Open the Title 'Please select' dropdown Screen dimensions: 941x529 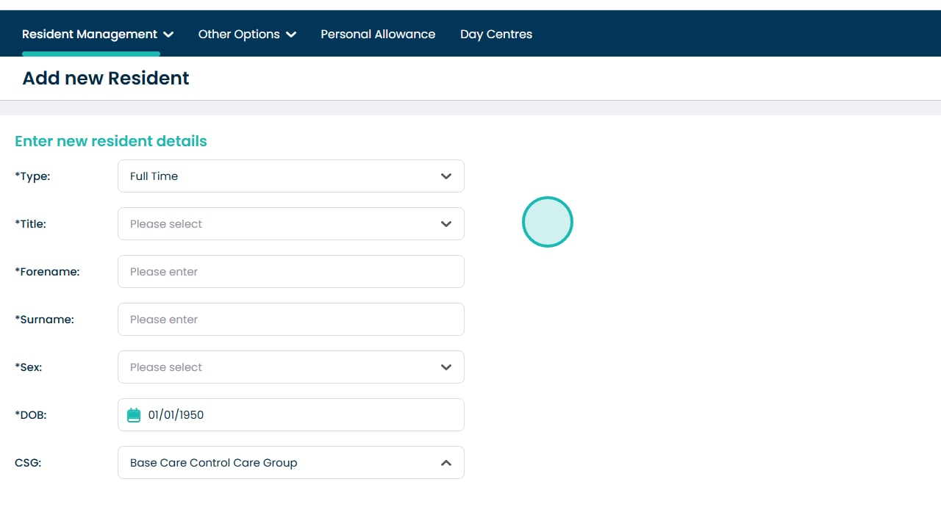coord(279,224)
